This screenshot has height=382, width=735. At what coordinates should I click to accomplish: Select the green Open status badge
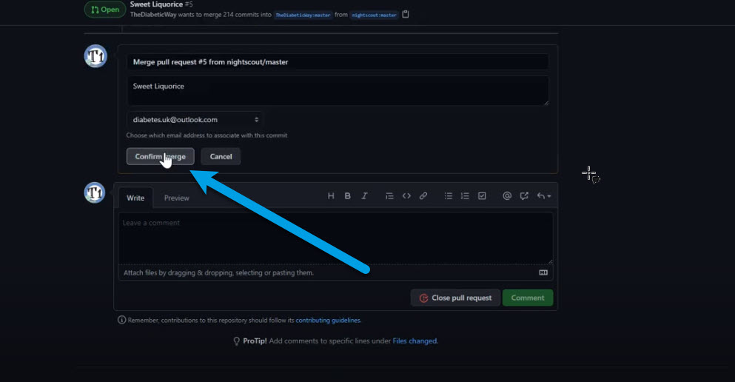(105, 10)
